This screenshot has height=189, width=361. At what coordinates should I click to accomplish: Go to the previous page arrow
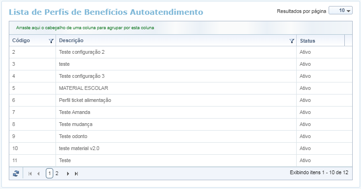38,173
